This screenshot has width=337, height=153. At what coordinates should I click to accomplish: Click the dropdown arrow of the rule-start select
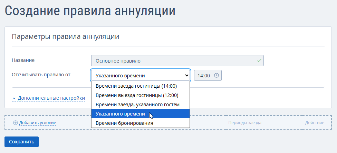coord(187,75)
